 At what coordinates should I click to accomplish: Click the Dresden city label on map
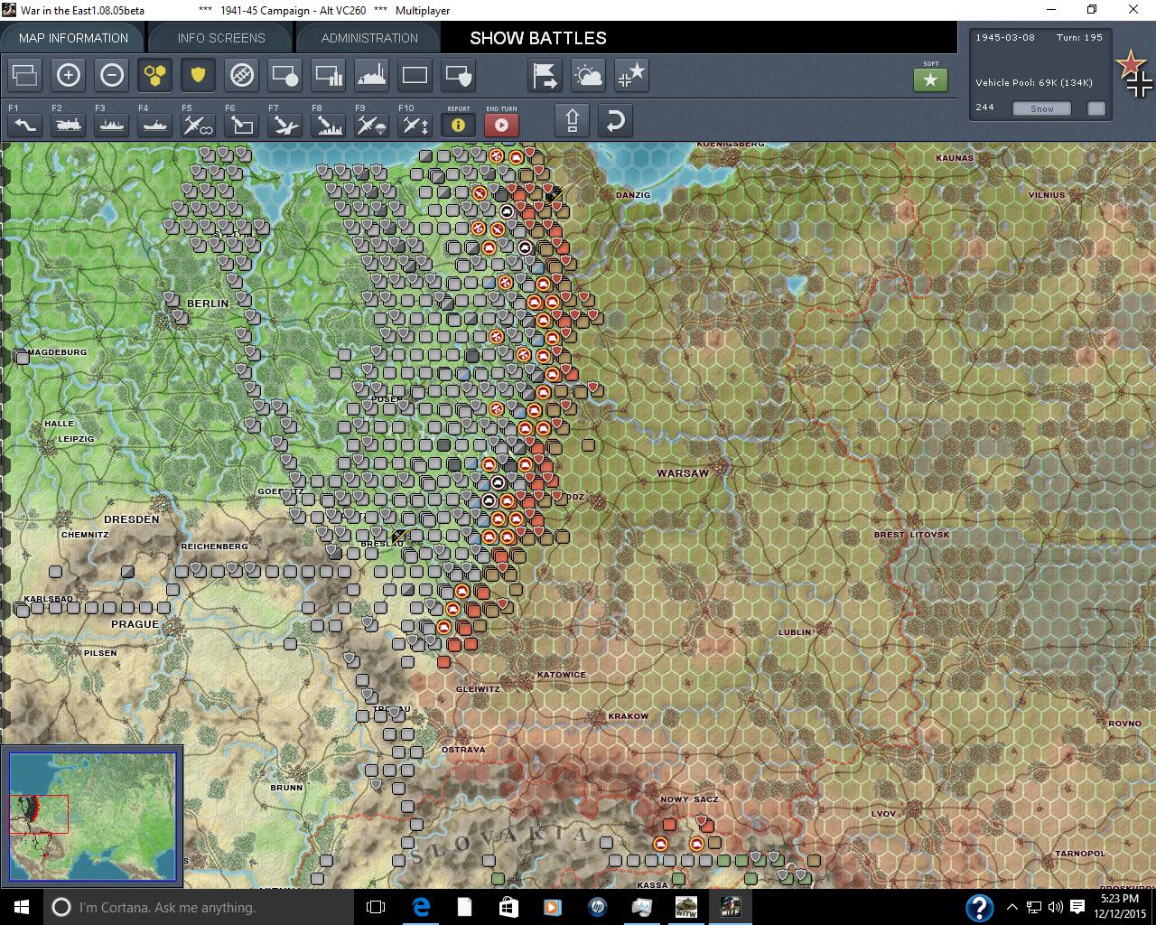point(132,519)
